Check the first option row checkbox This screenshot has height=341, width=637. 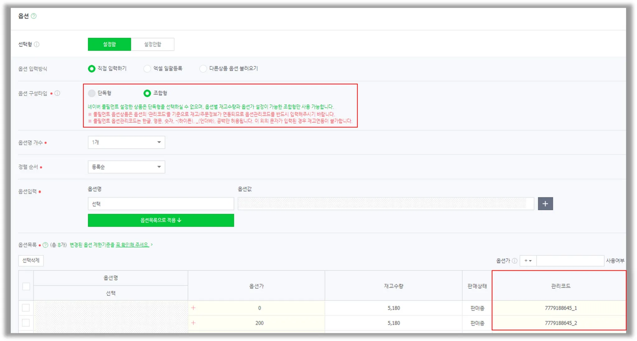pyautogui.click(x=26, y=308)
